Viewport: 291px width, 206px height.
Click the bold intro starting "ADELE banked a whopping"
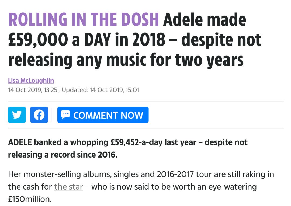pyautogui.click(x=128, y=148)
